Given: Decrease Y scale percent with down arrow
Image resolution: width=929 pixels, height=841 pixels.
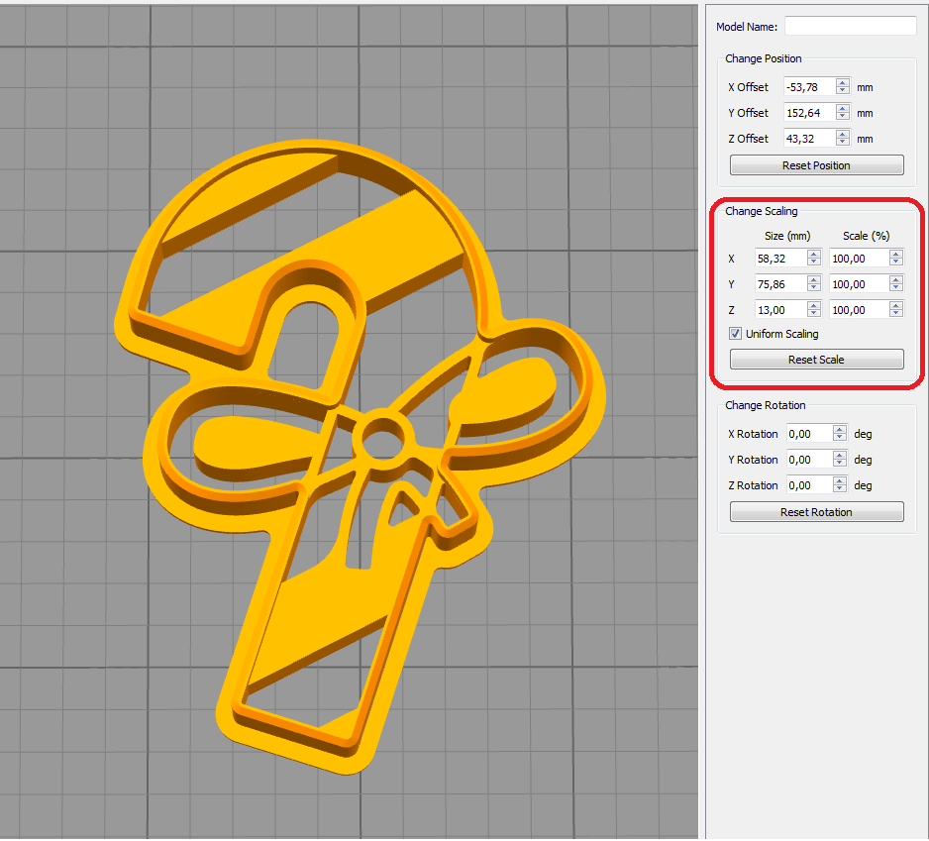Looking at the screenshot, I should (896, 288).
